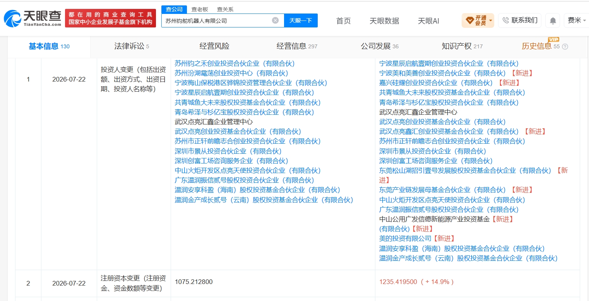Open 美的投资有限公司 link

coord(405,238)
